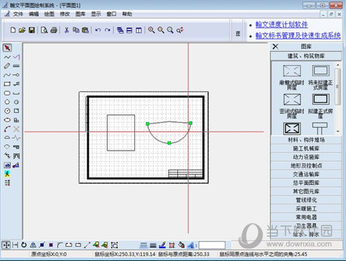Open the 图库 menu

point(80,14)
